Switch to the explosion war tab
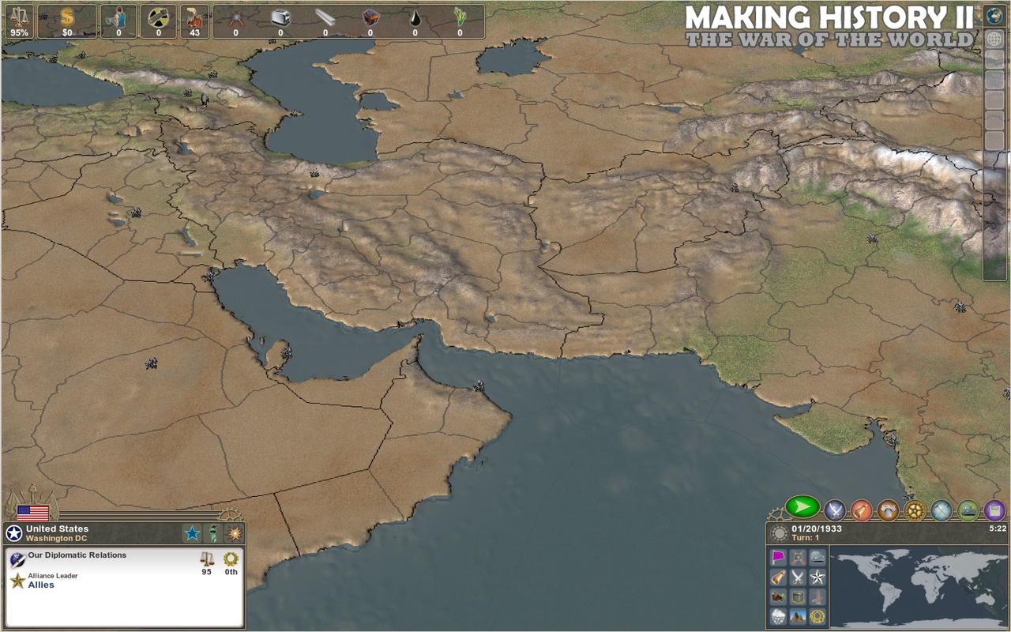Screen dimensions: 1011x632 coord(234,532)
